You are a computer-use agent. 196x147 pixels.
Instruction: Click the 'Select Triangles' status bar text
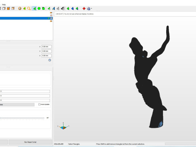74,144
